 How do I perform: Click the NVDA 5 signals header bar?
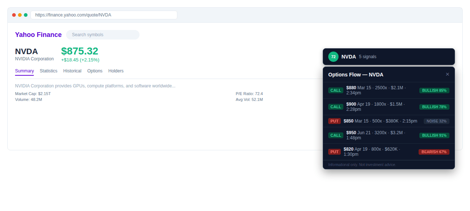point(389,57)
